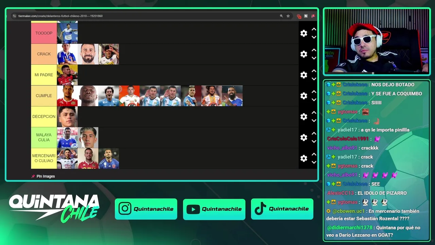This screenshot has width=435, height=245.
Task: Click chat message "NOS DEJO BOTADO"
Action: [x=393, y=84]
